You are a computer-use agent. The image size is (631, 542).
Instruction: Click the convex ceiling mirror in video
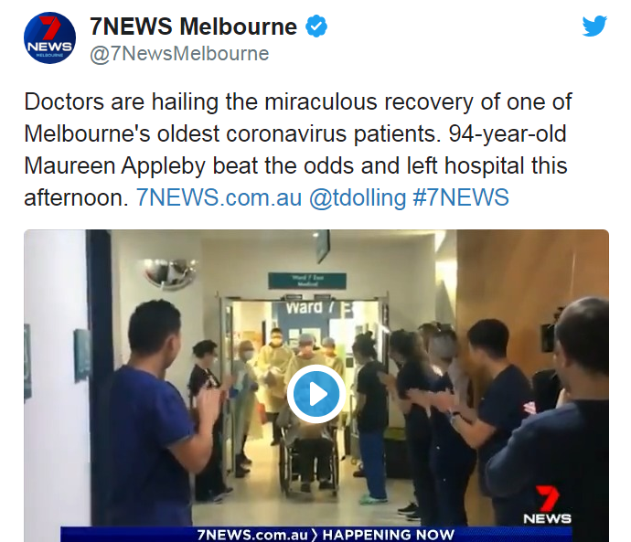pos(171,272)
